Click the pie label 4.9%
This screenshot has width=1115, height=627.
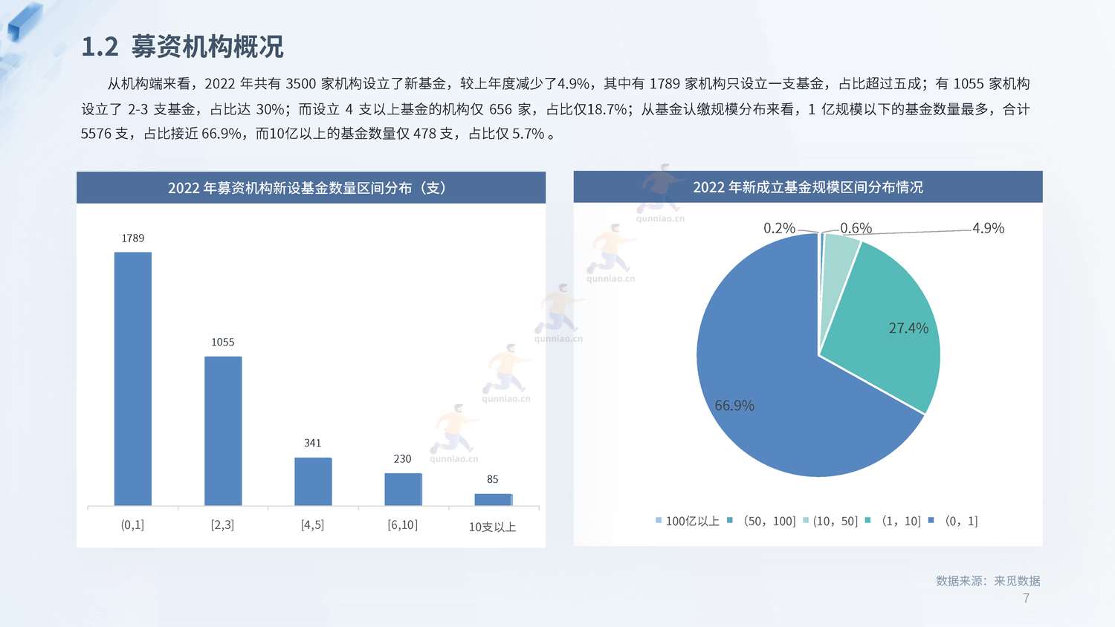pos(989,228)
